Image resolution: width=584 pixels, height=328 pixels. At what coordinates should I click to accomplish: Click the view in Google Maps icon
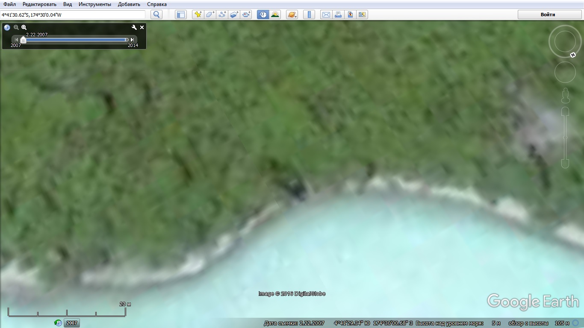click(362, 15)
